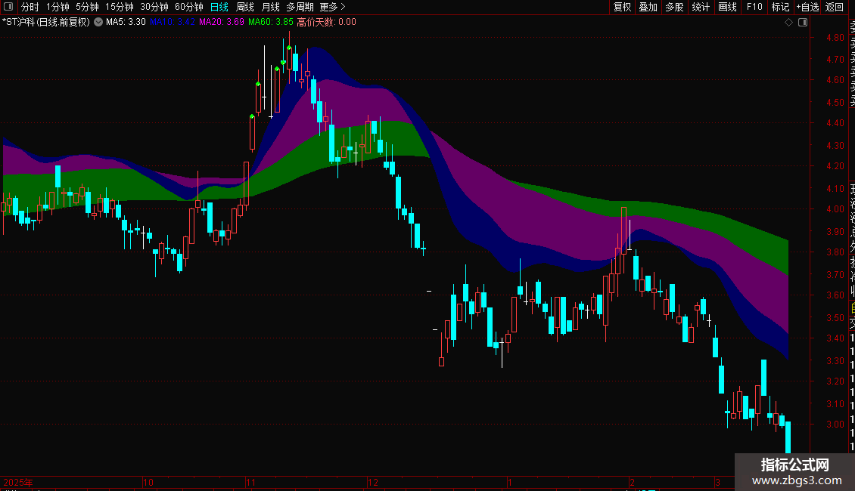This screenshot has width=855, height=491.
Task: Click the *ST沪科 (日线.前复权) chart title
Action: tap(46, 23)
